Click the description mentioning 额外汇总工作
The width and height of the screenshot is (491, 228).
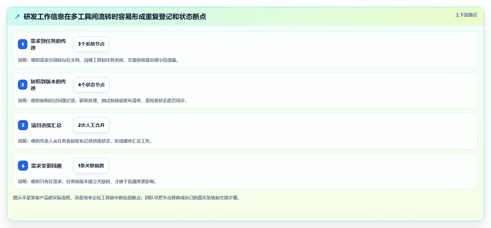click(x=85, y=141)
